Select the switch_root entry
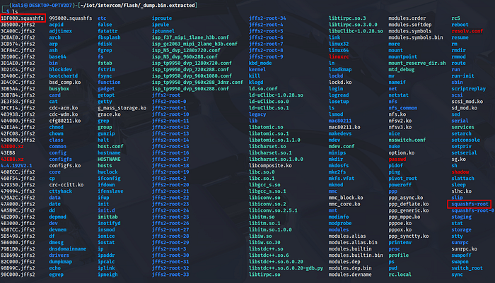This screenshot has height=283, width=495. [x=467, y=268]
